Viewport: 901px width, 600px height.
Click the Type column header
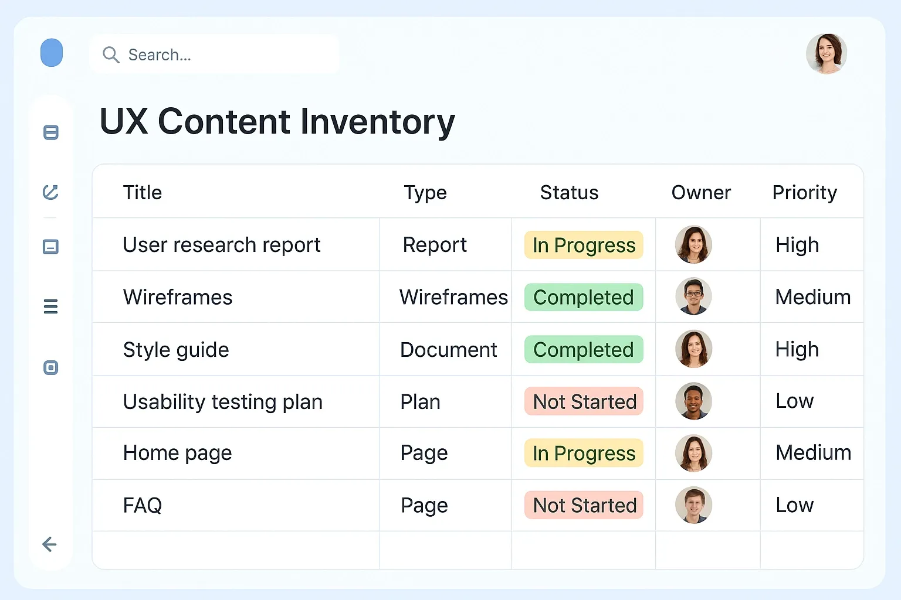click(425, 193)
